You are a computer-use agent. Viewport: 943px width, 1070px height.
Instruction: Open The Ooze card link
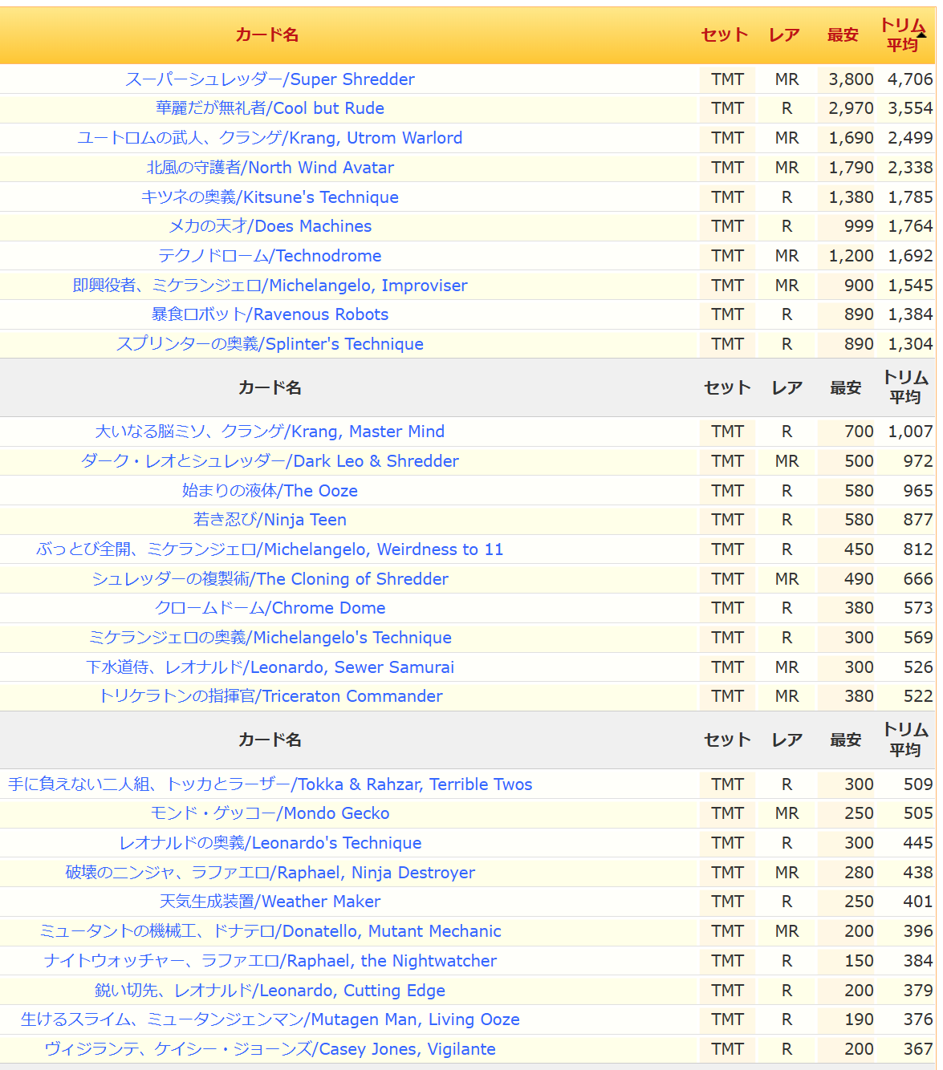(270, 491)
